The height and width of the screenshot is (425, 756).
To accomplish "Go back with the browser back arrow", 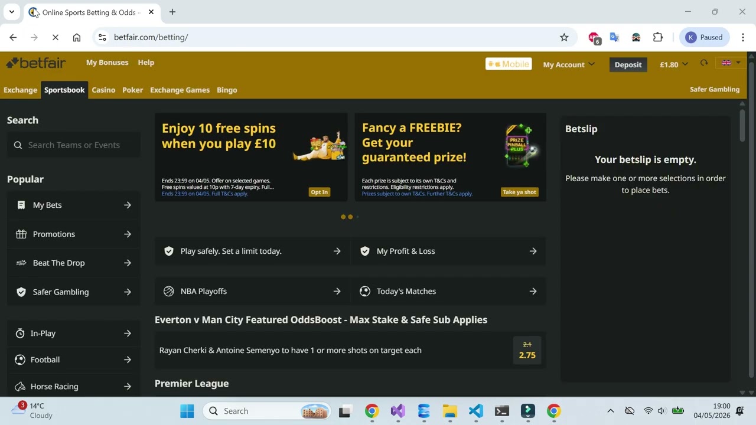I will 13,37.
